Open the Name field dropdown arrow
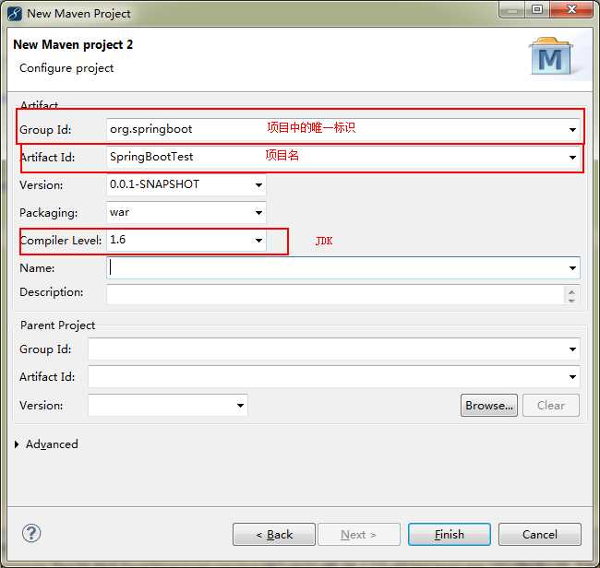600x568 pixels. coord(572,268)
